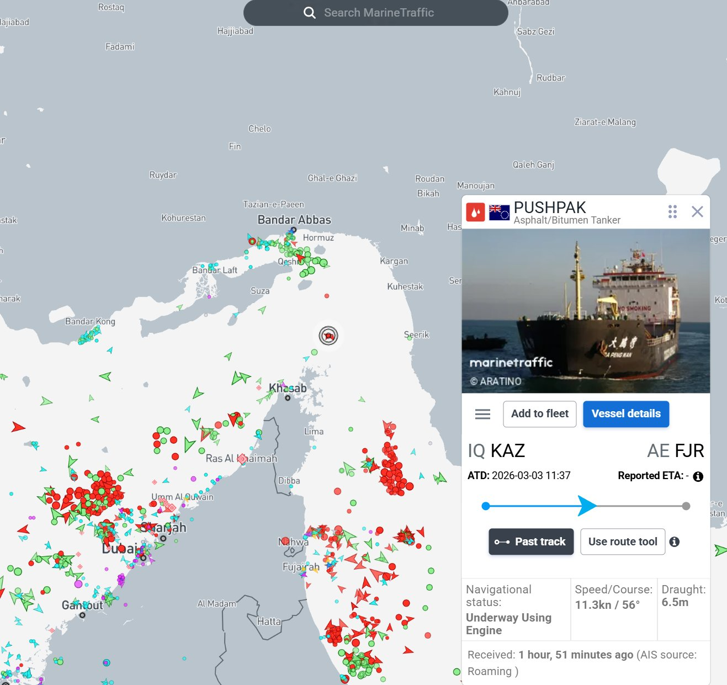Image resolution: width=727 pixels, height=685 pixels.
Task: Click the Khasab port marker on map
Action: pos(288,397)
